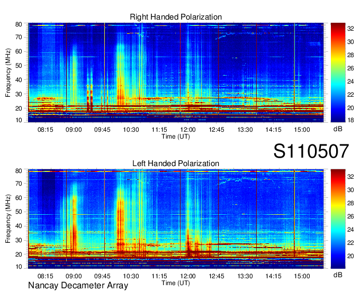Click the 40 frequency tick on the bottom plot
The image size is (360, 292).
tap(19, 226)
